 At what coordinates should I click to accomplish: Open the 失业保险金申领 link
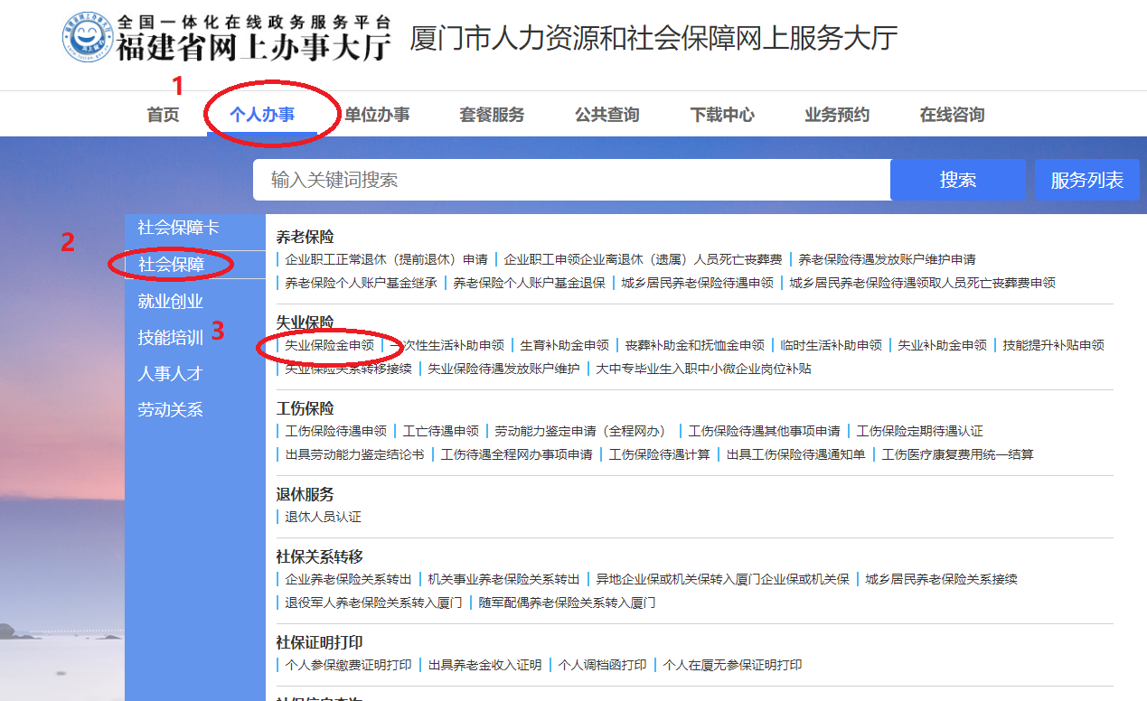(x=329, y=345)
